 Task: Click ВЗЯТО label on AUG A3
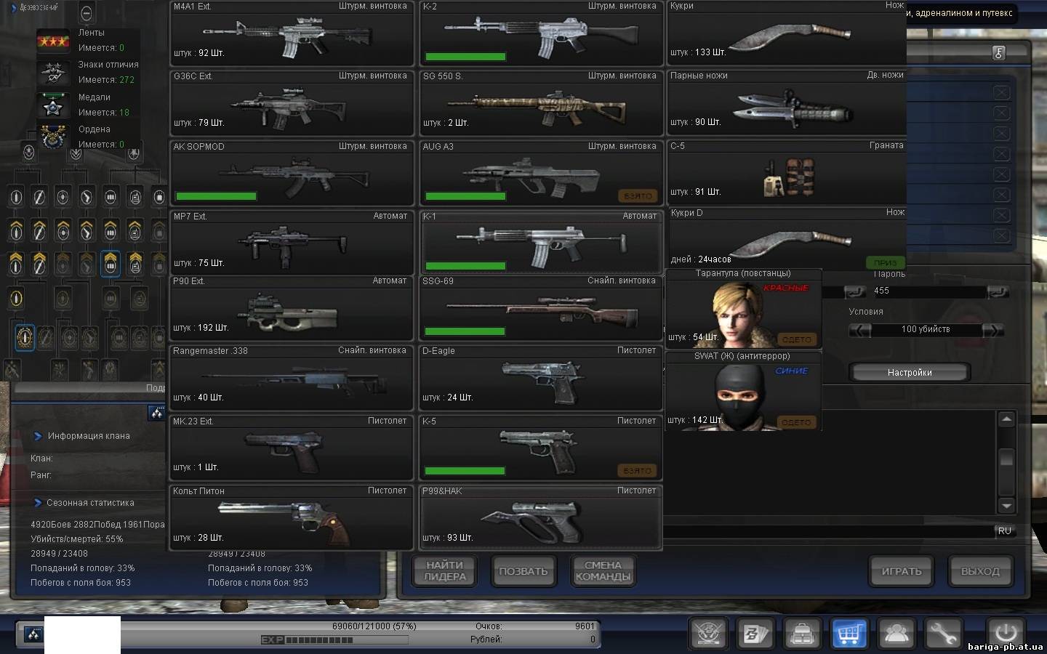pos(638,196)
